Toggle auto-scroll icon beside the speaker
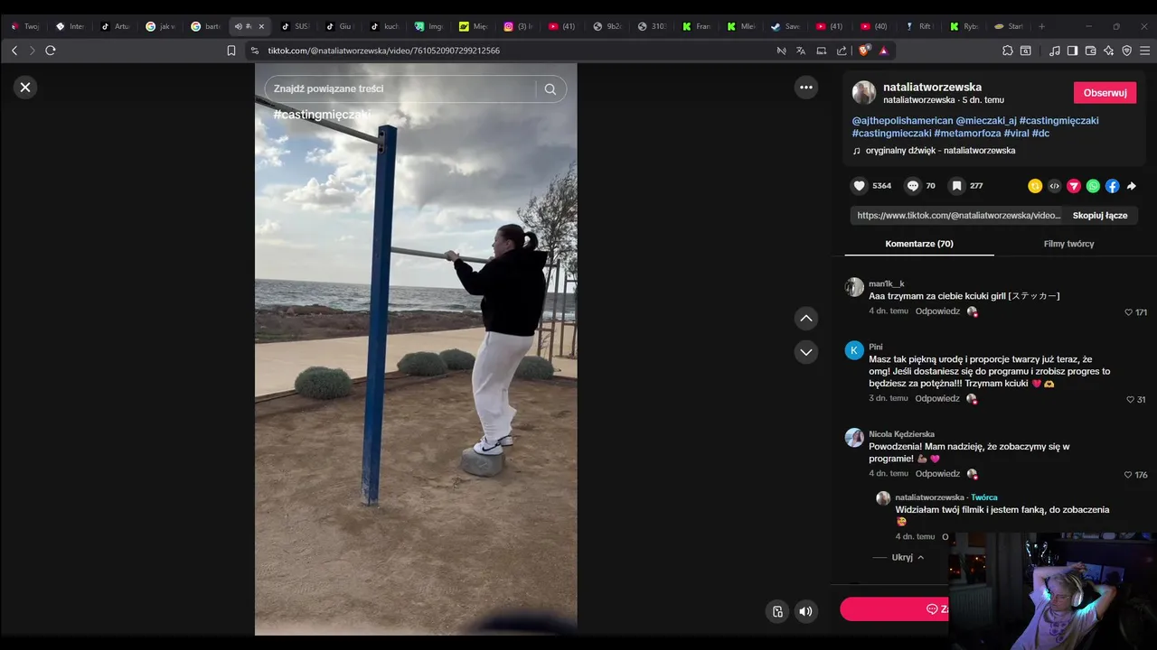Screen dimensions: 1157x650 tap(777, 611)
